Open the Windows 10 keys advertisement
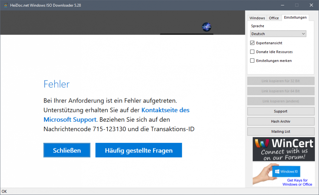 point(284,174)
